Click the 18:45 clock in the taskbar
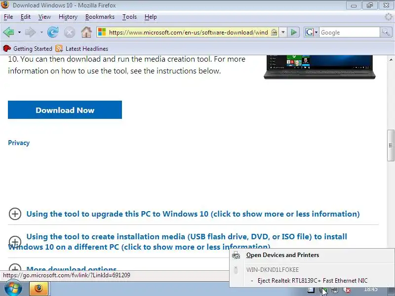The width and height of the screenshot is (395, 296). click(371, 290)
